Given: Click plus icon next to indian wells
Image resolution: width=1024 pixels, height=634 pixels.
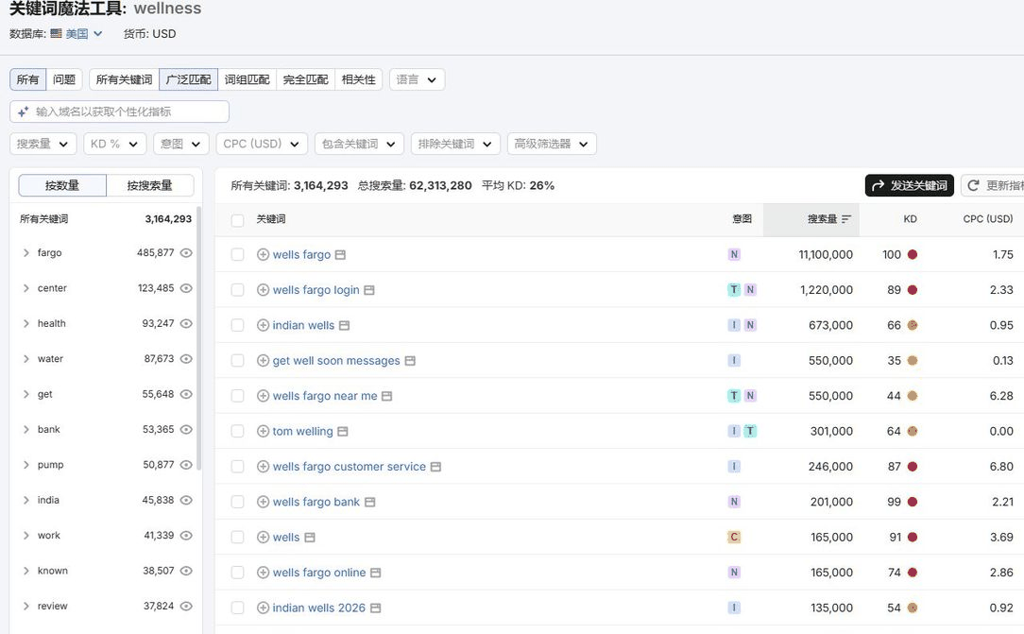Looking at the screenshot, I should [264, 325].
